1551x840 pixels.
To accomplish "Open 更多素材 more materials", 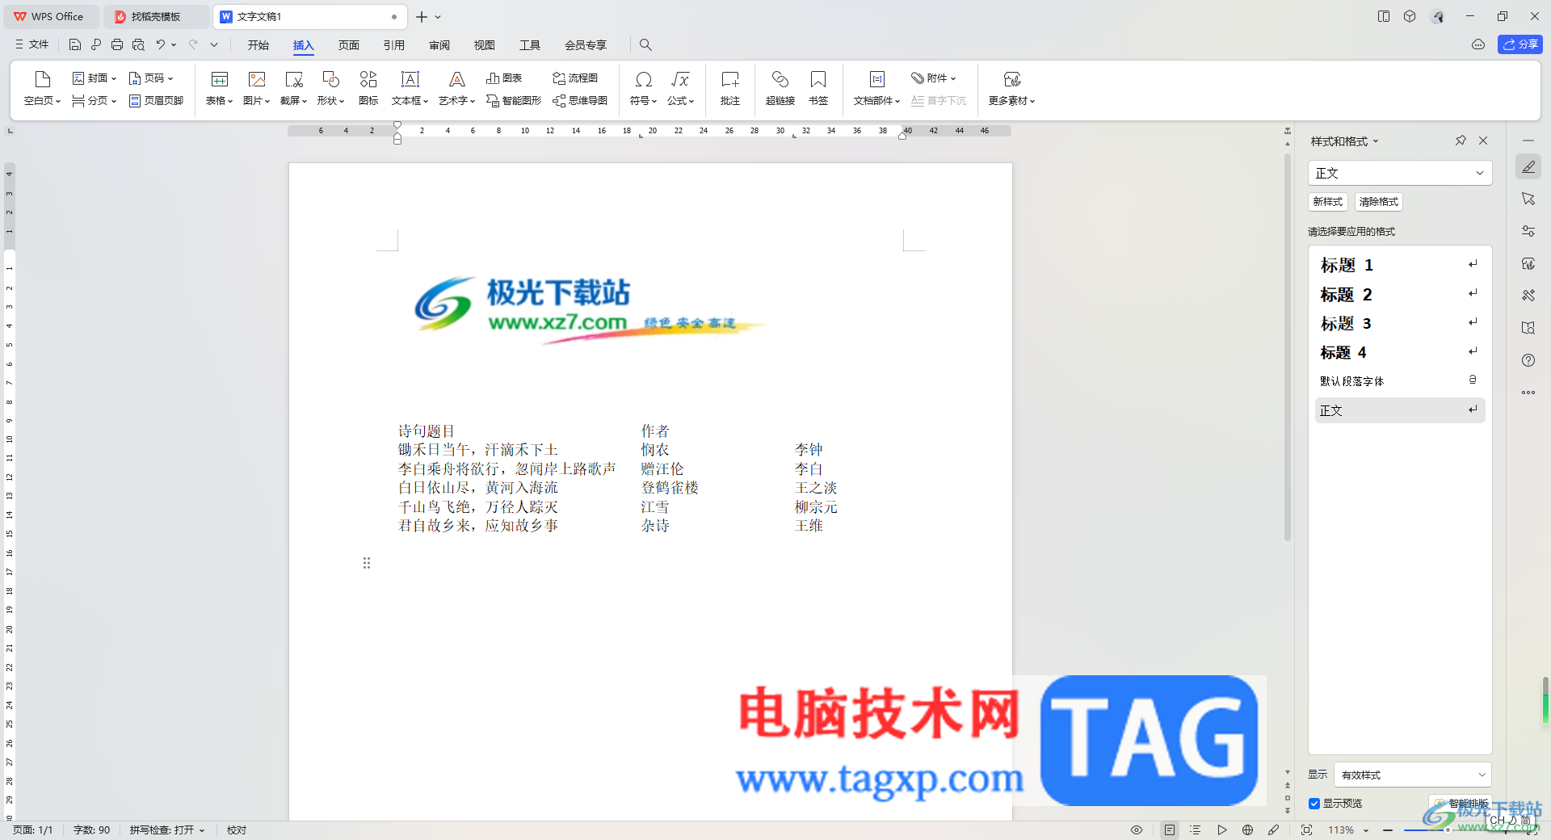I will 1011,88.
